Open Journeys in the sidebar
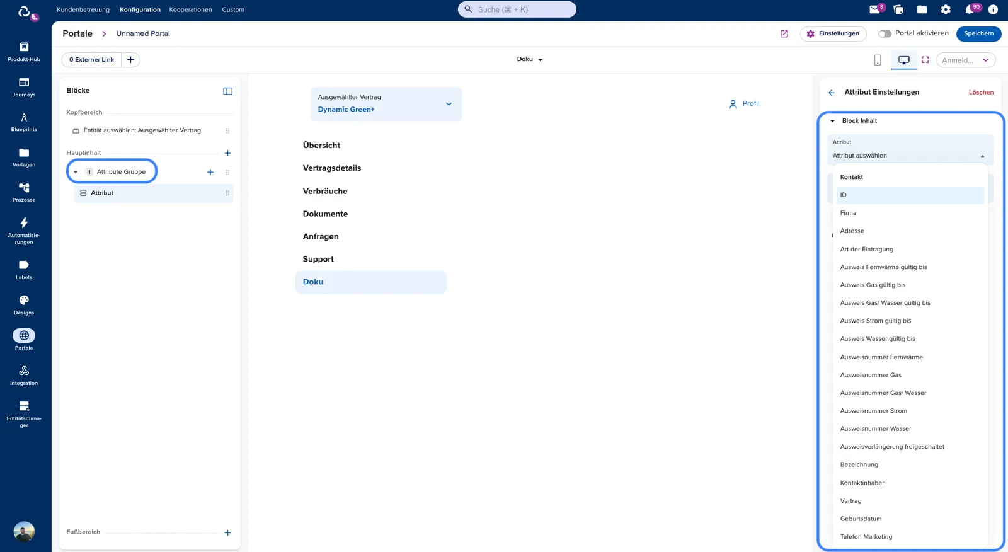1008x552 pixels. click(x=24, y=87)
